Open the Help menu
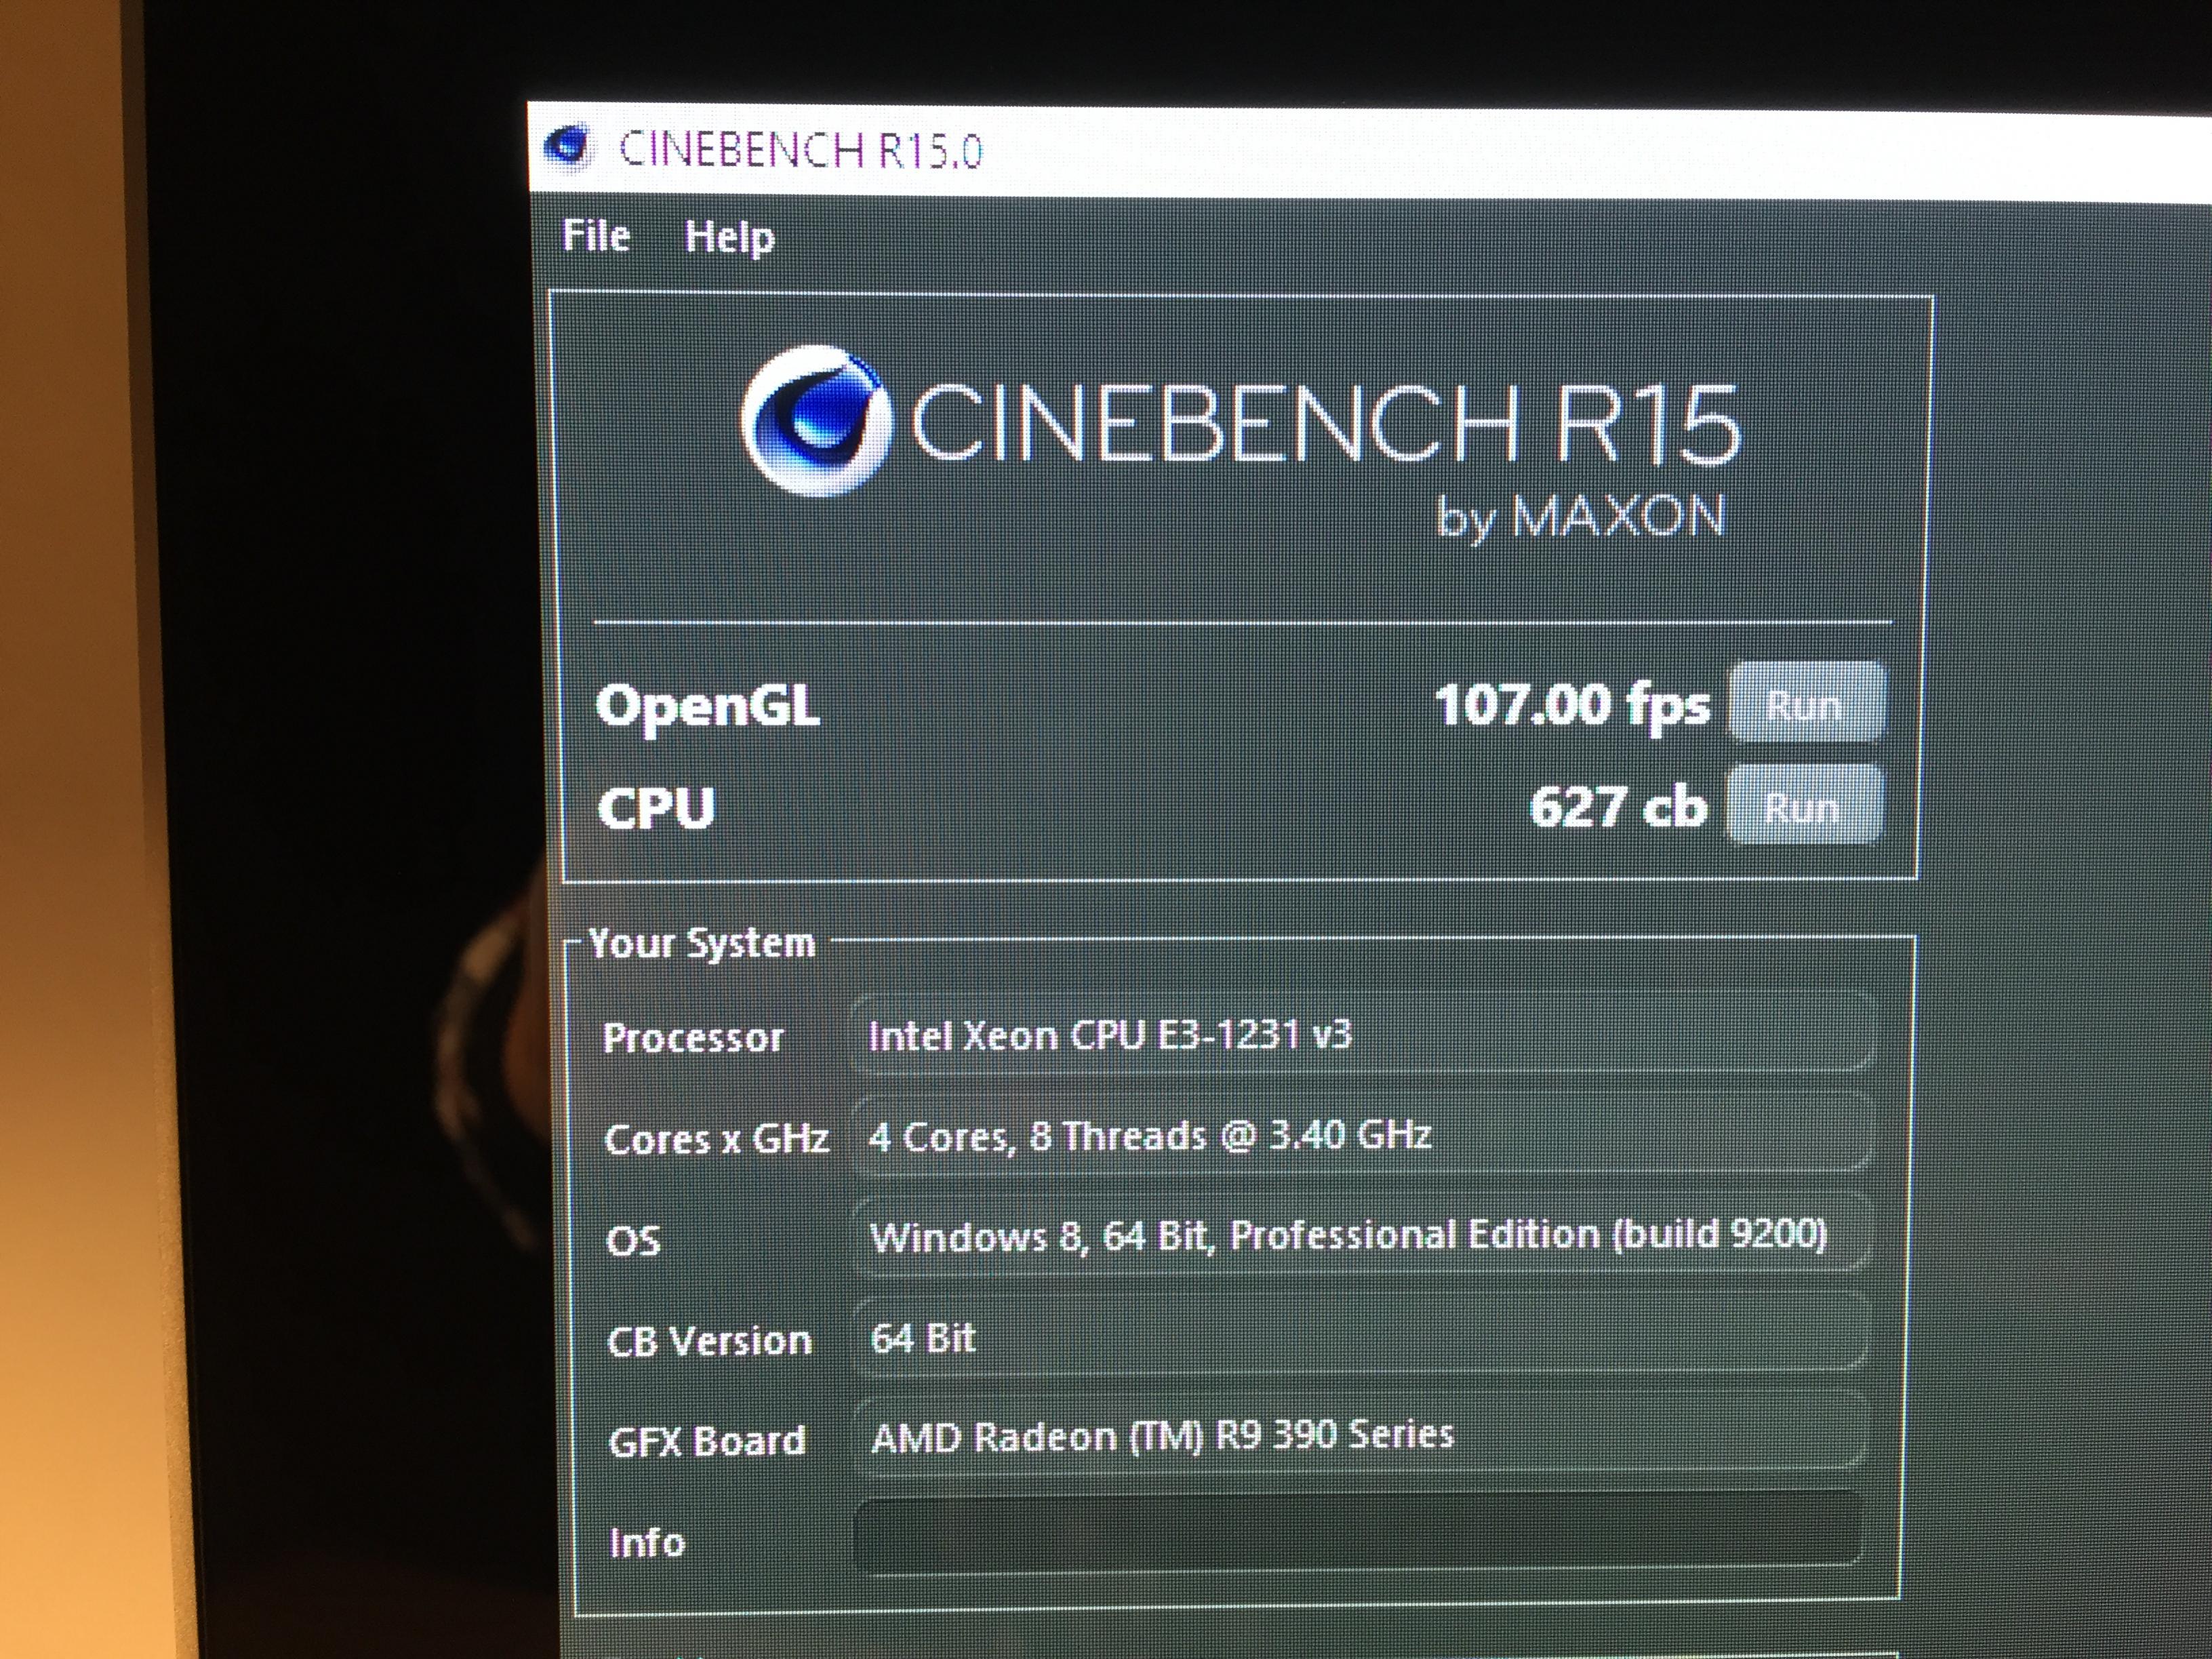Screen dimensions: 2212x1659 pos(729,238)
